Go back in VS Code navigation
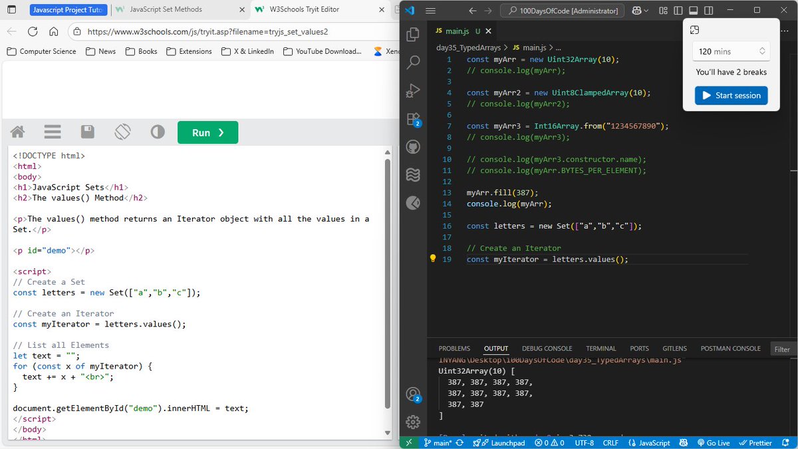This screenshot has width=798, height=449. click(473, 11)
